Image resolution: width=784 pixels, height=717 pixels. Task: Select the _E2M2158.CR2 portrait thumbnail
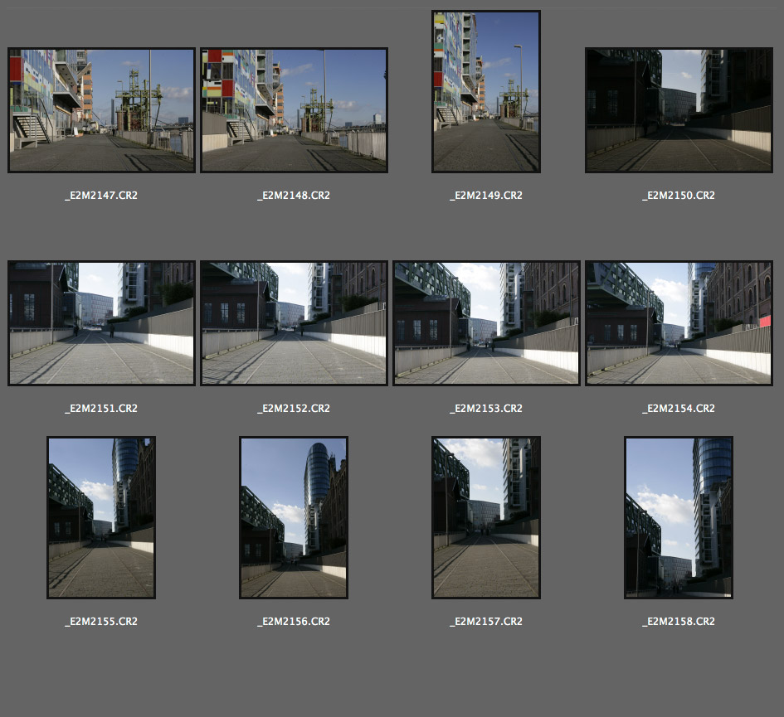coord(679,517)
